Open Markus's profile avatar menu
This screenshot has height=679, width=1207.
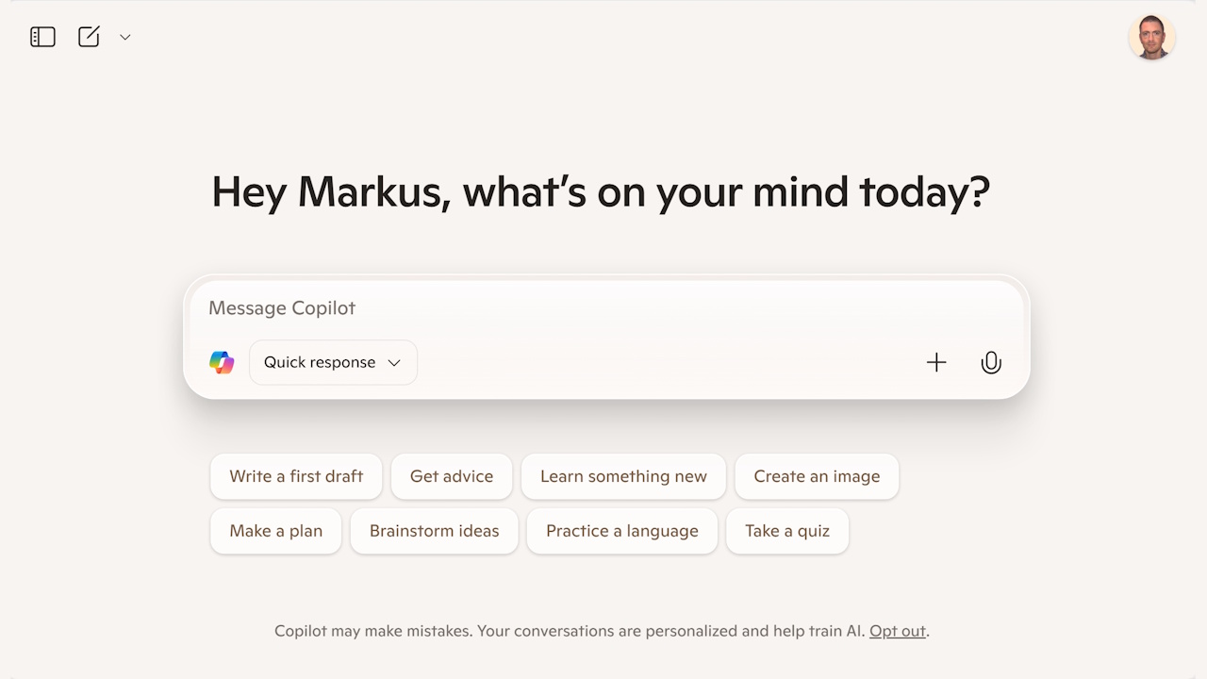[1151, 38]
